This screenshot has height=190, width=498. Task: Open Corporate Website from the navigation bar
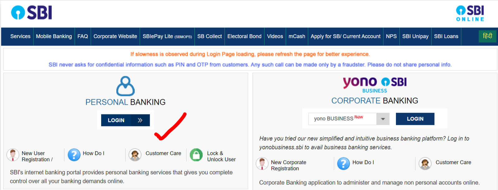coord(115,36)
